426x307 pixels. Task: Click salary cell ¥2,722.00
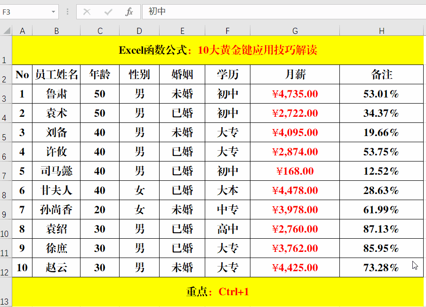[295, 113]
